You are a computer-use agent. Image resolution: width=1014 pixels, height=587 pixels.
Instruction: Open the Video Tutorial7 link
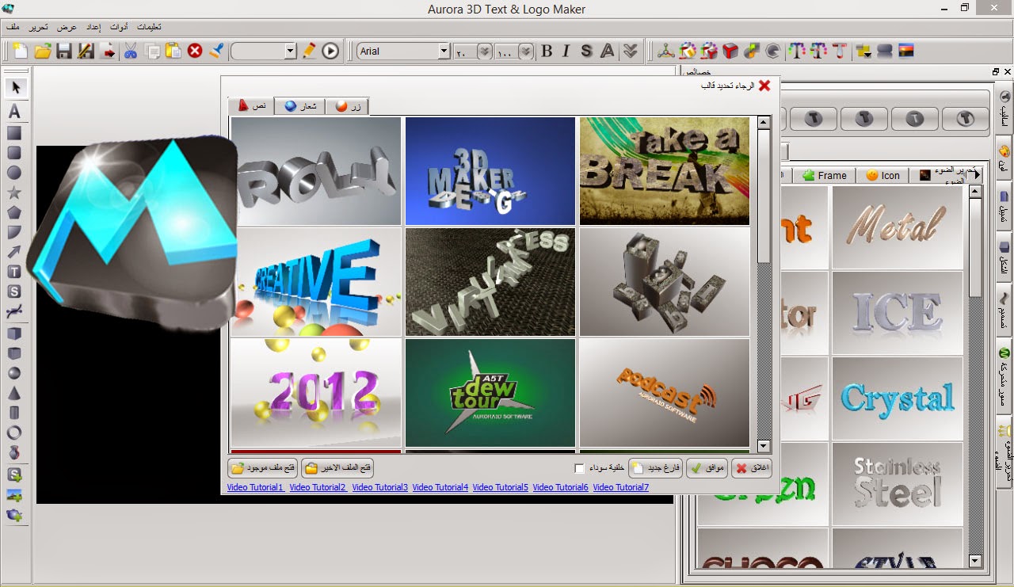(x=621, y=487)
